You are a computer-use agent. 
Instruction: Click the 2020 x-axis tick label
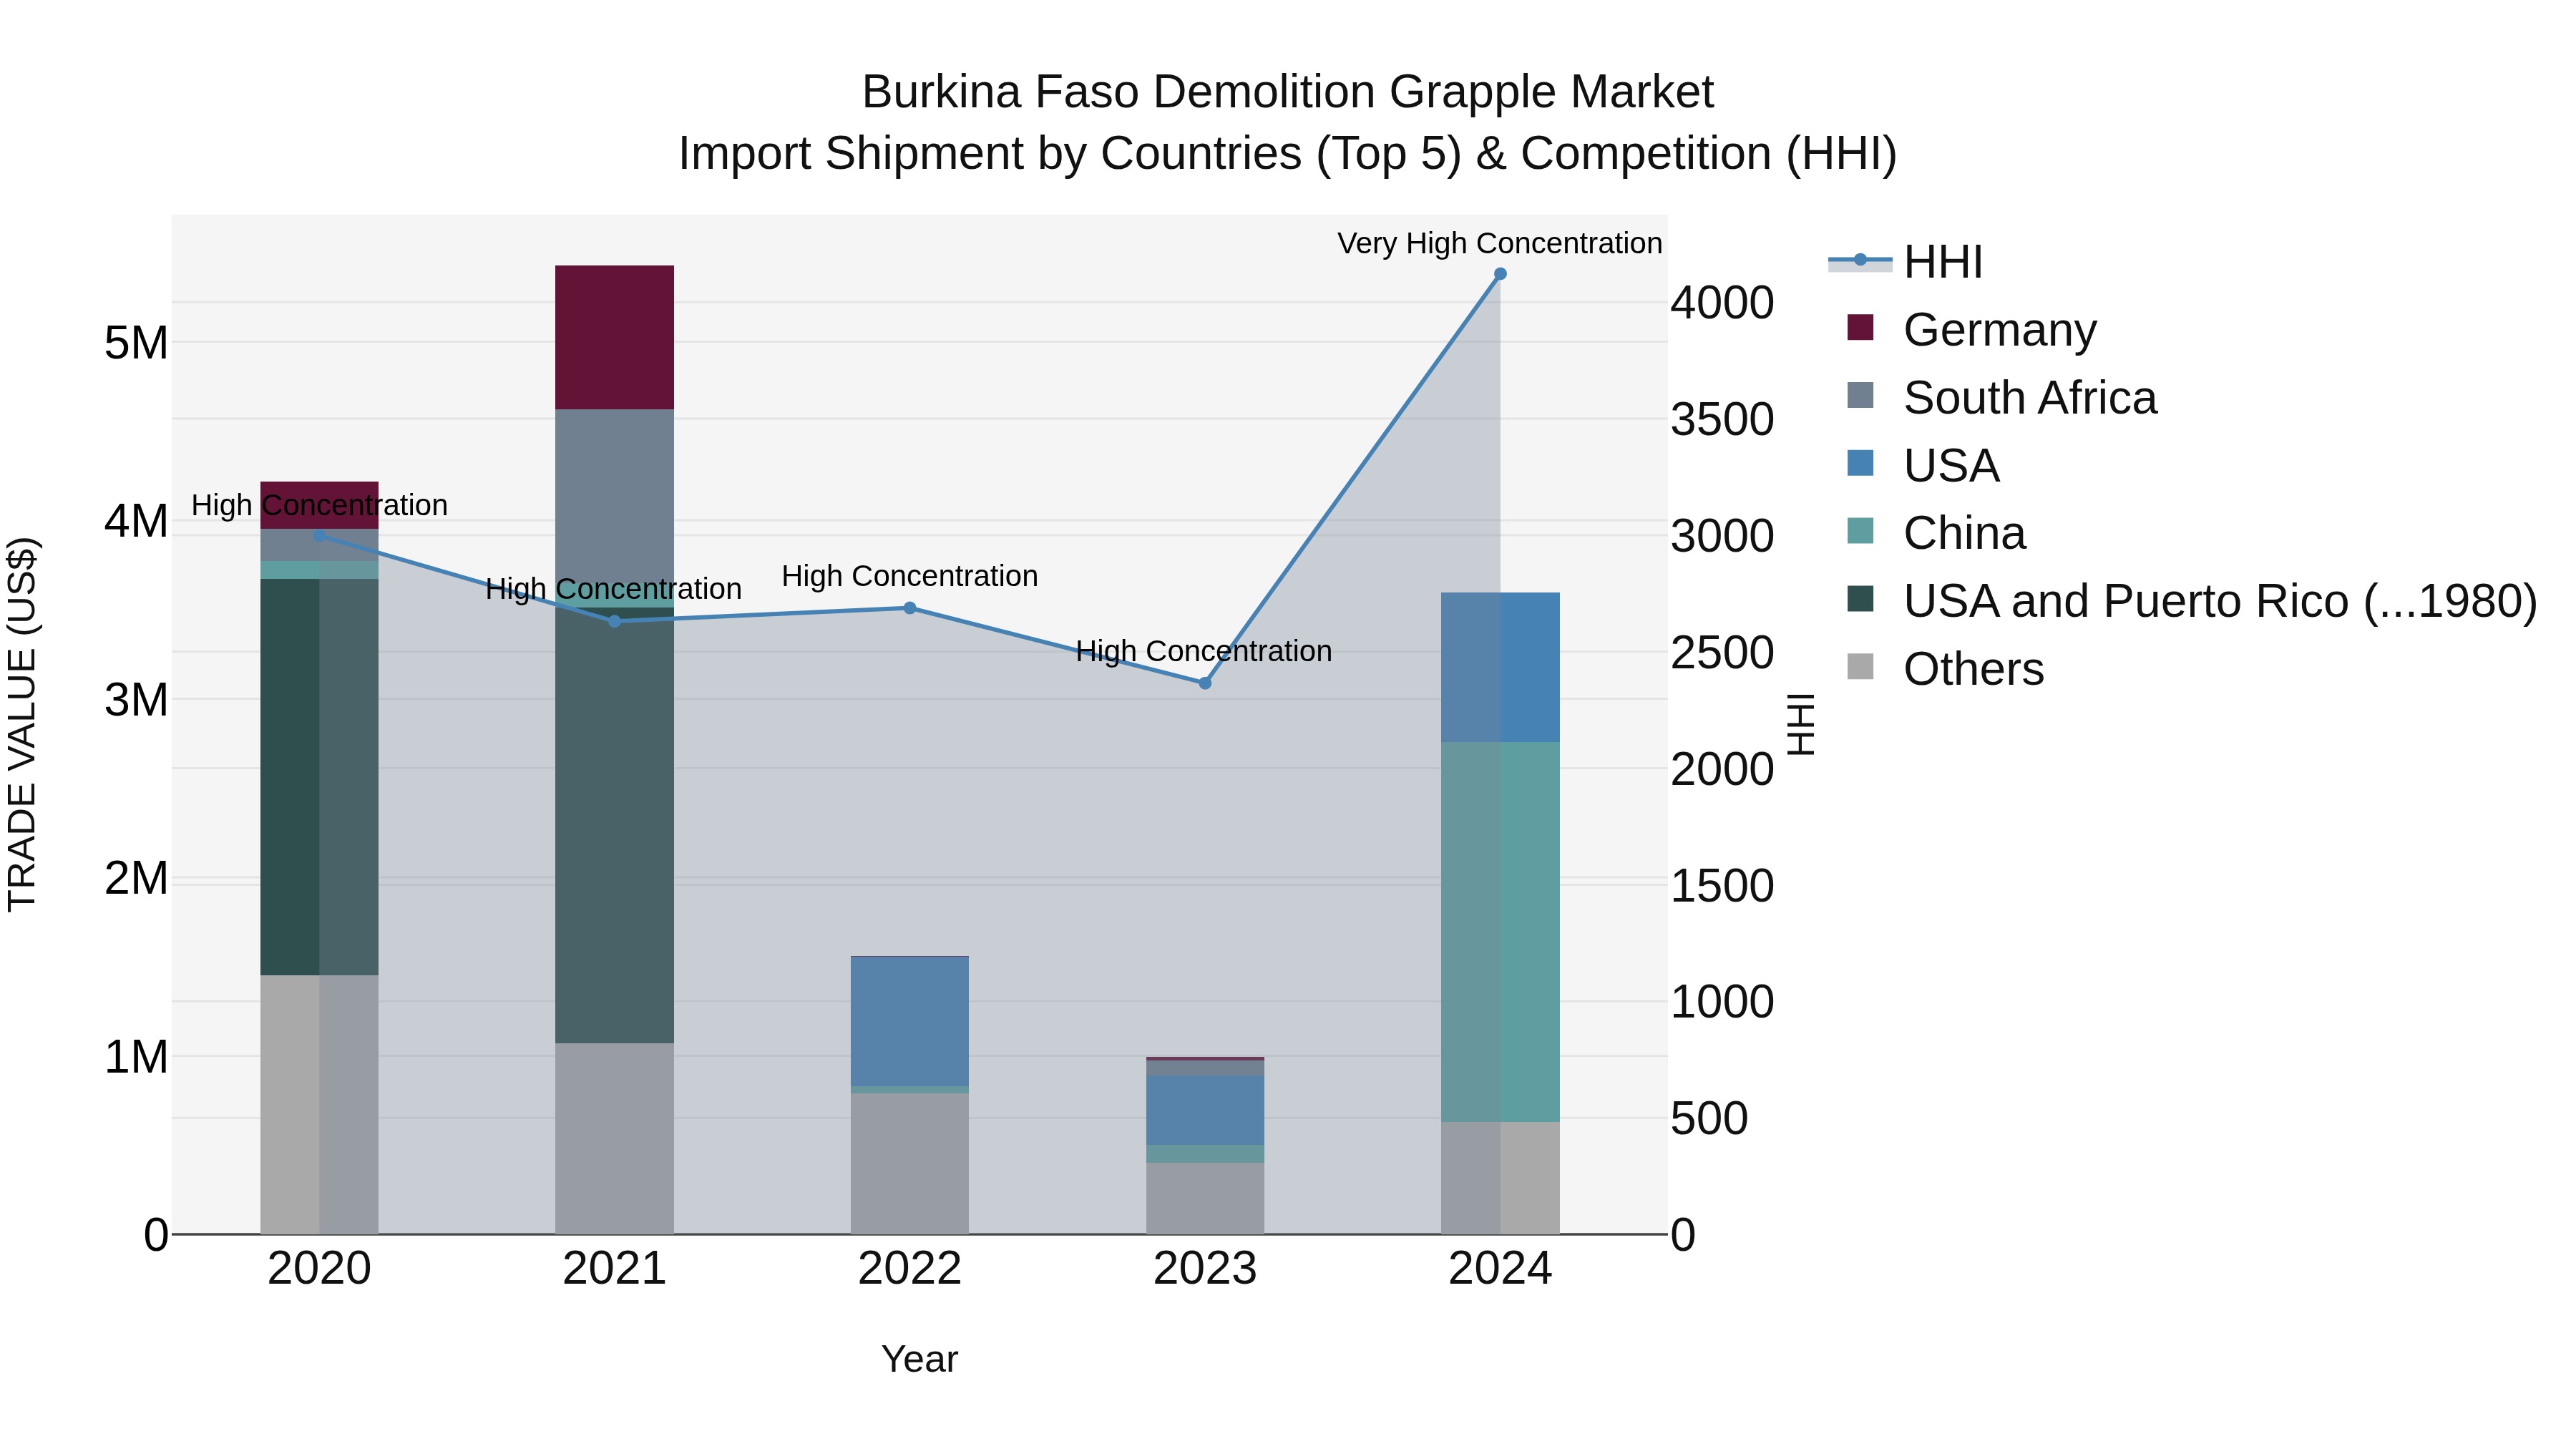(320, 1269)
